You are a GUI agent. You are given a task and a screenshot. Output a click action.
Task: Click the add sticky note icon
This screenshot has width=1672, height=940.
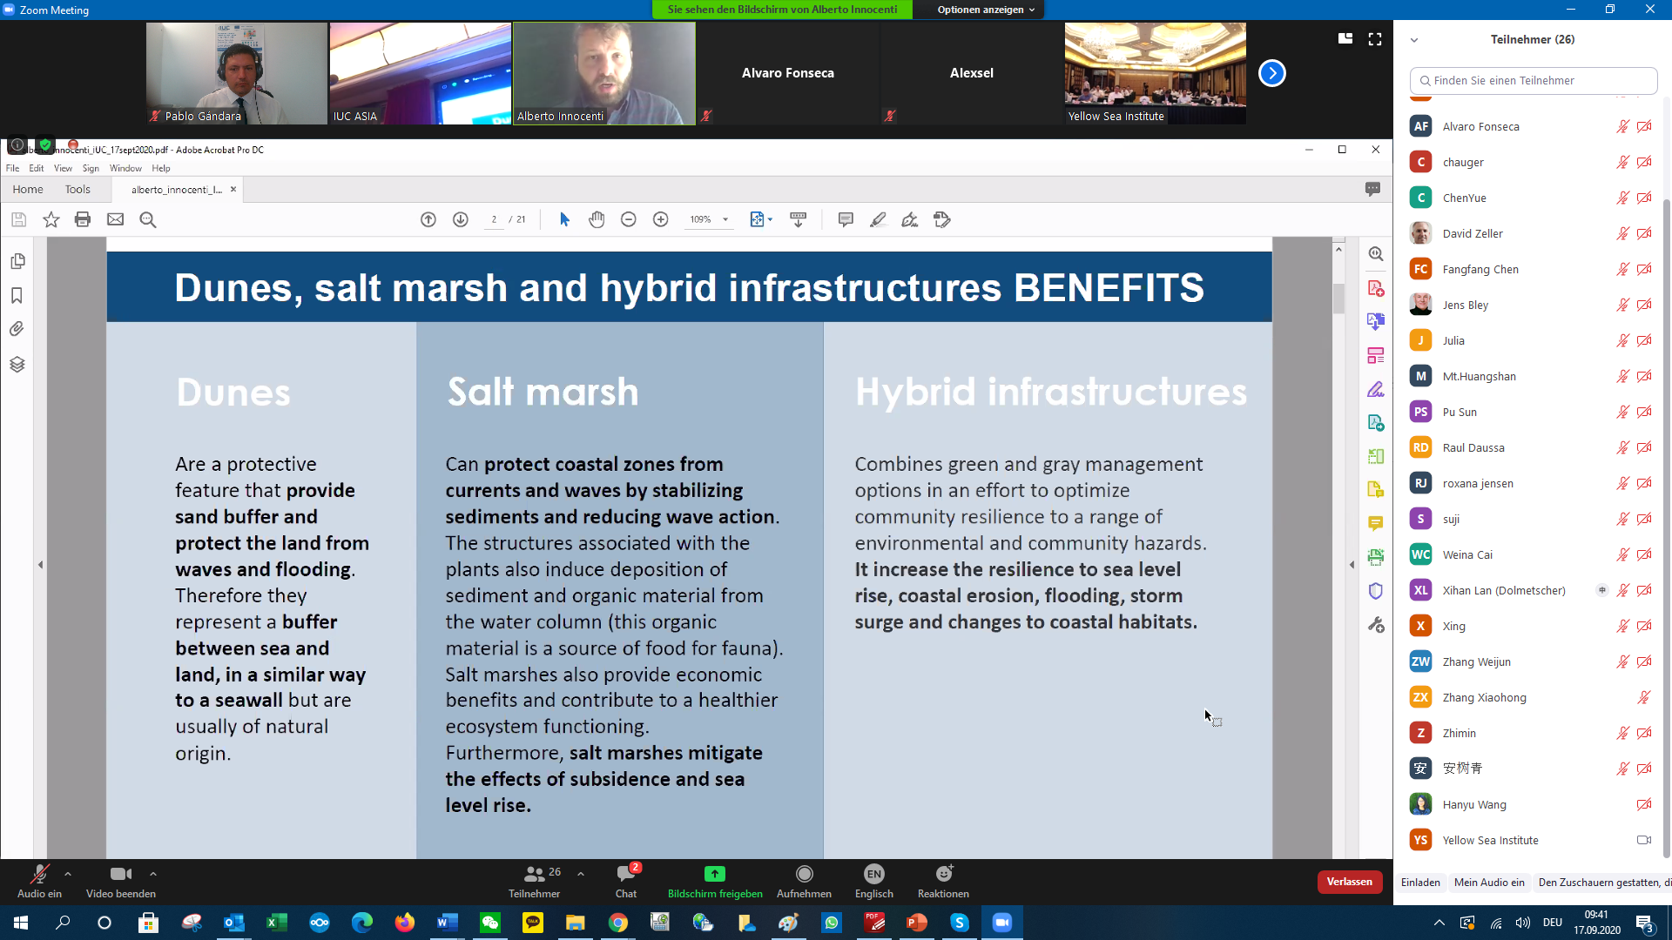point(845,219)
